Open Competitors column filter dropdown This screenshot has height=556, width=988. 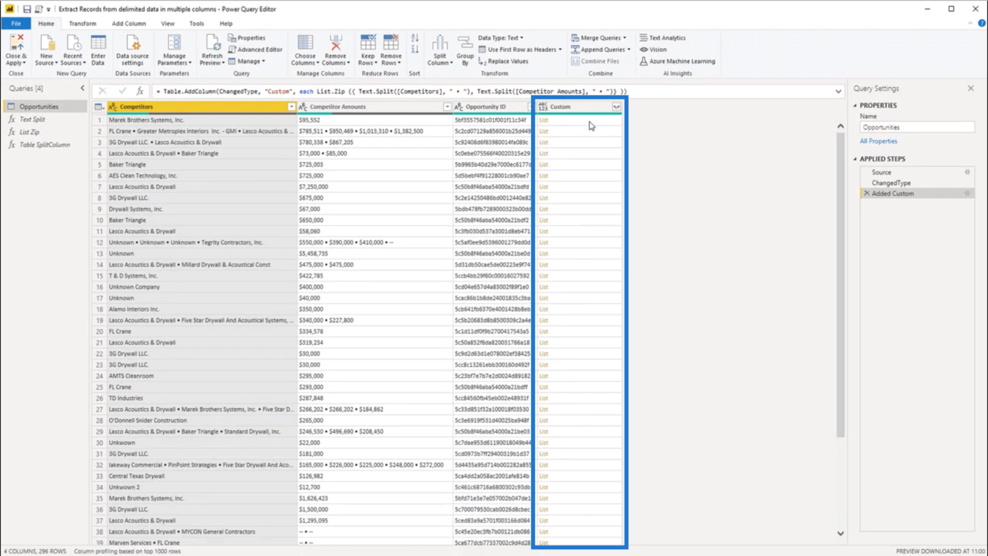coord(291,107)
